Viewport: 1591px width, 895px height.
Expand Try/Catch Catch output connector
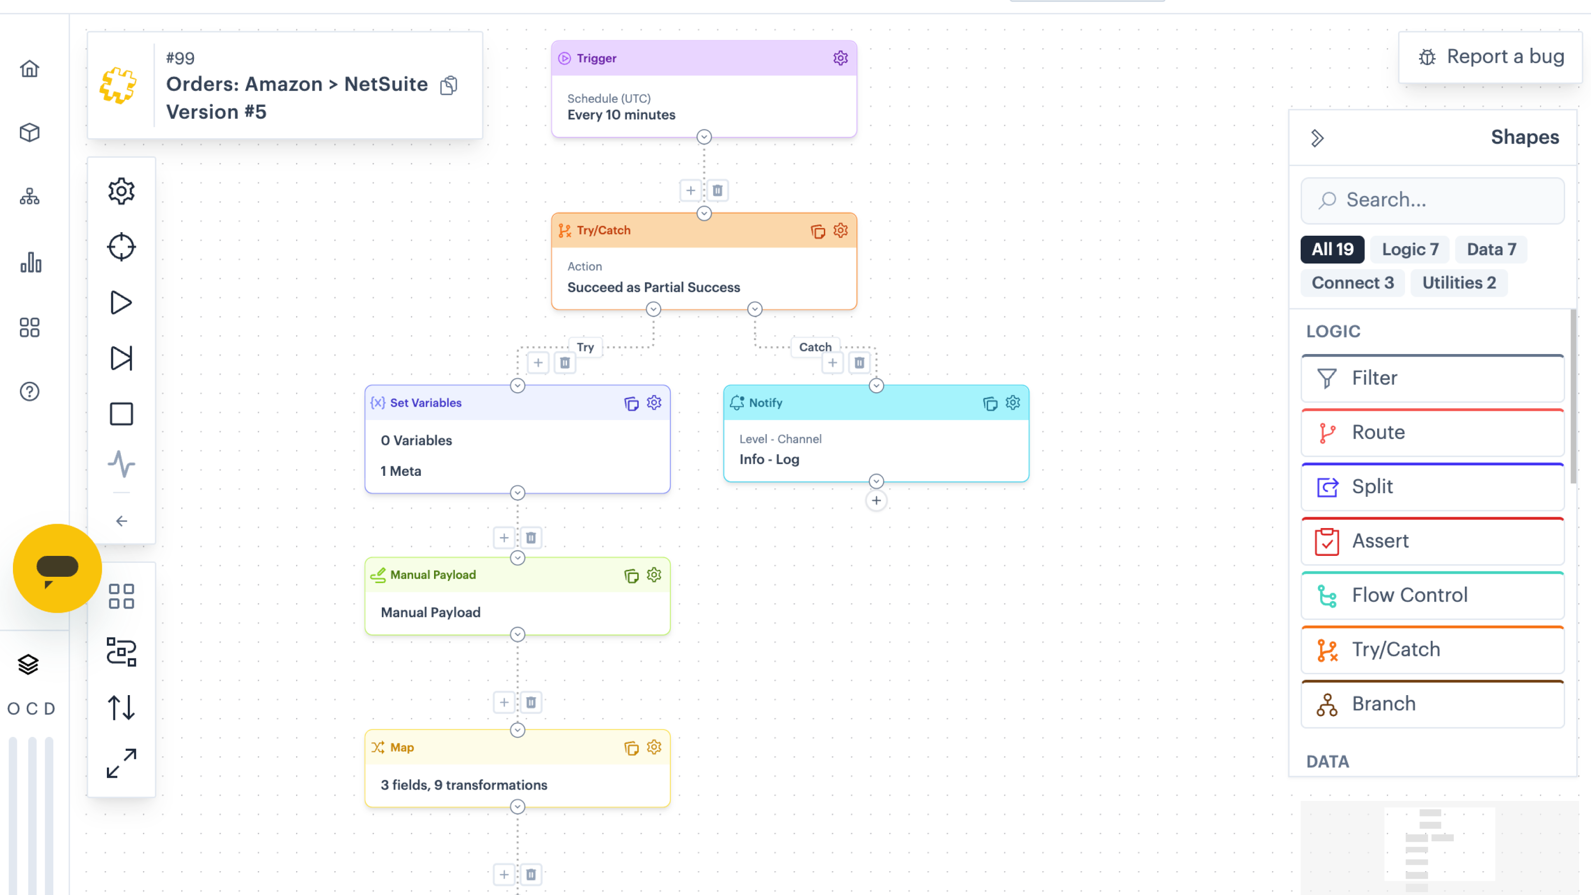tap(754, 309)
